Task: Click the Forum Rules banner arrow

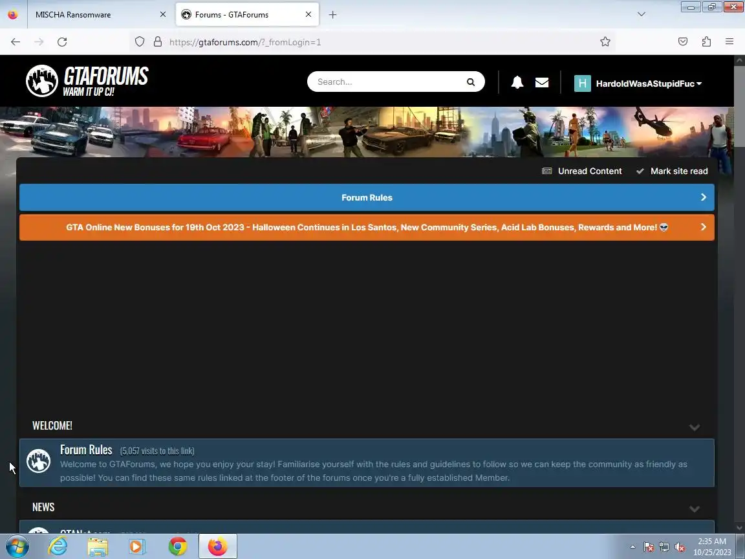Action: (x=703, y=197)
